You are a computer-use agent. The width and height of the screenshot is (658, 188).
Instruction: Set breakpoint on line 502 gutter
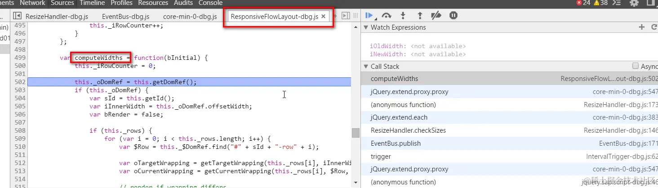pyautogui.click(x=20, y=82)
